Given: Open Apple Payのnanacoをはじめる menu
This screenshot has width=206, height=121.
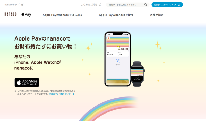Looking at the screenshot, I should click(x=63, y=15).
